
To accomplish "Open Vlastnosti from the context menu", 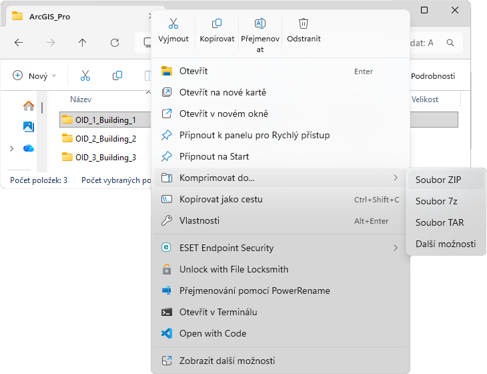I will pos(280,221).
